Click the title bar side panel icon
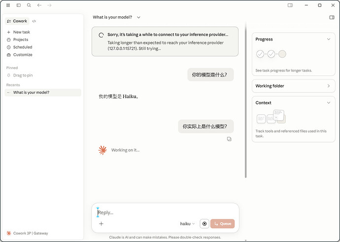This screenshot has width=340, height=242. [x=290, y=5]
